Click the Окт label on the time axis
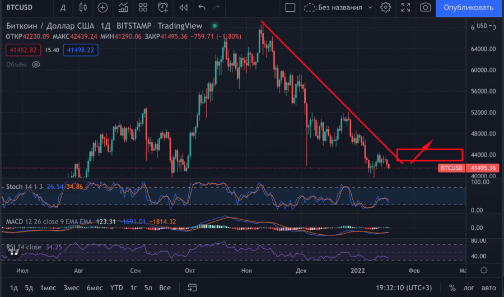 pos(190,271)
